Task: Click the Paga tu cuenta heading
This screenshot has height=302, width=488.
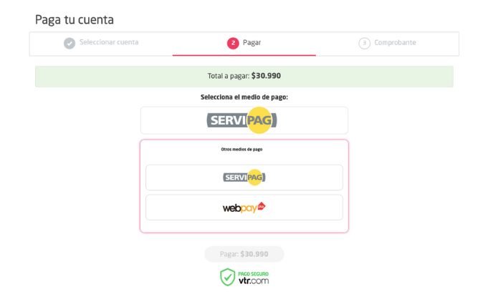Action: click(x=75, y=20)
